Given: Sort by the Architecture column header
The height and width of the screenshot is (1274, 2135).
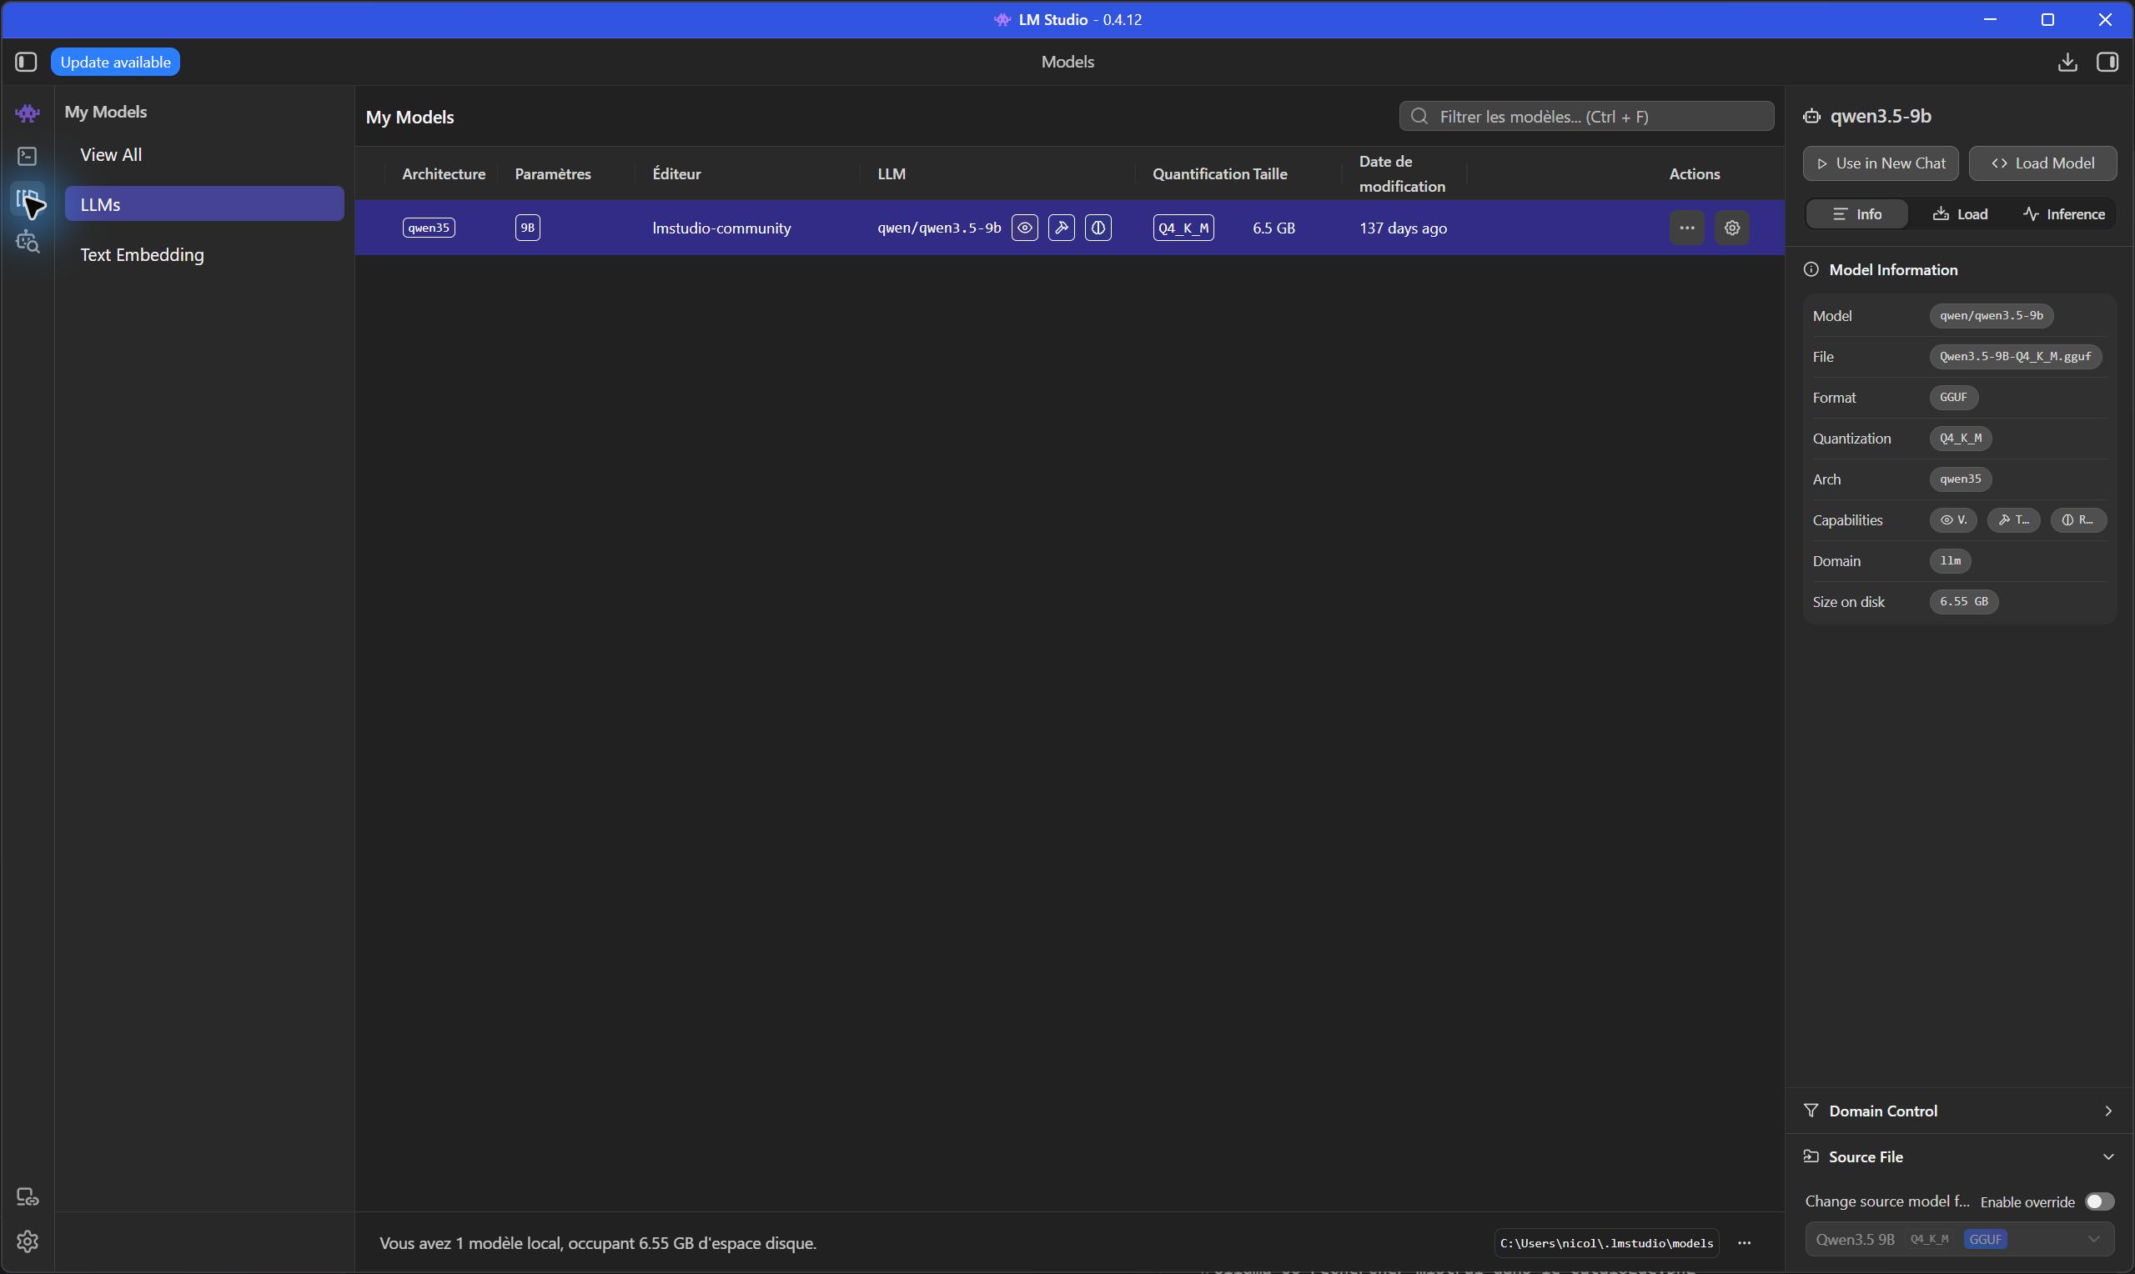Looking at the screenshot, I should [x=444, y=173].
